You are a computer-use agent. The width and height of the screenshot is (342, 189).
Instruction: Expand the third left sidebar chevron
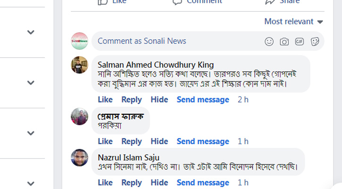(31, 133)
